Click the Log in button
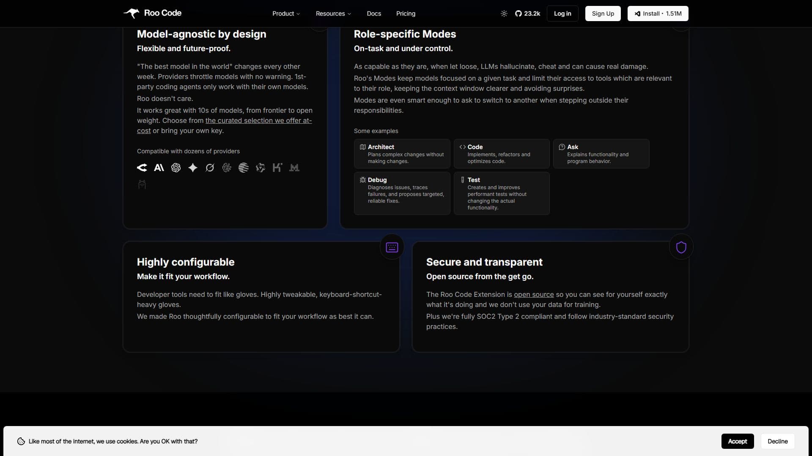The image size is (812, 456). 562,14
